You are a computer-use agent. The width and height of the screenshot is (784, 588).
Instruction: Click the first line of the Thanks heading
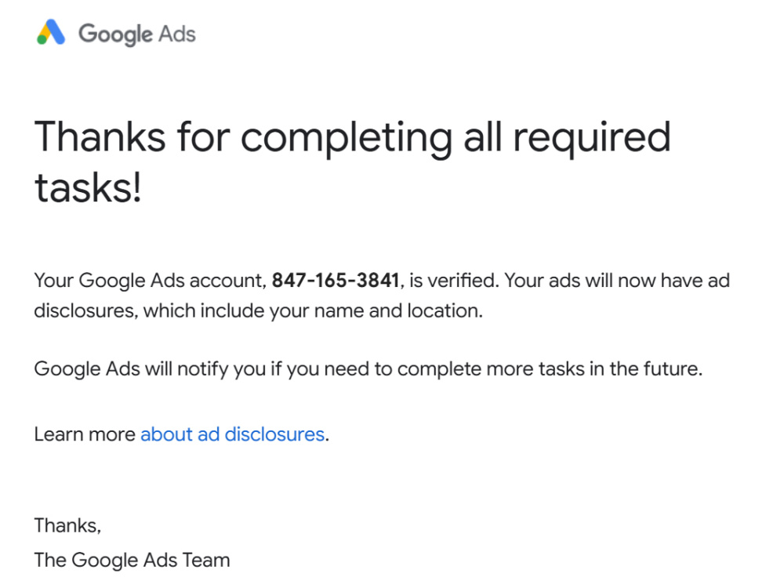[x=353, y=138]
